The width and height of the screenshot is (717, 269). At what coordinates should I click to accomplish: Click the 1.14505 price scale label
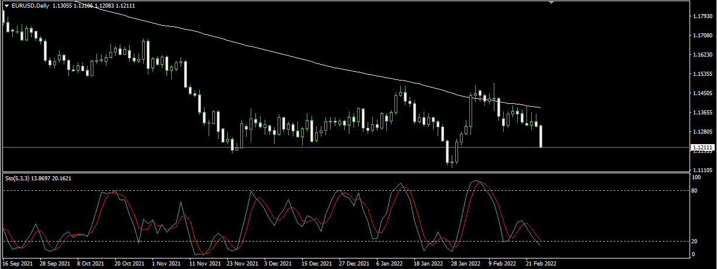point(701,93)
